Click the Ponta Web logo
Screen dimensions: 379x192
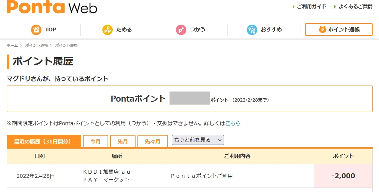[52, 7]
